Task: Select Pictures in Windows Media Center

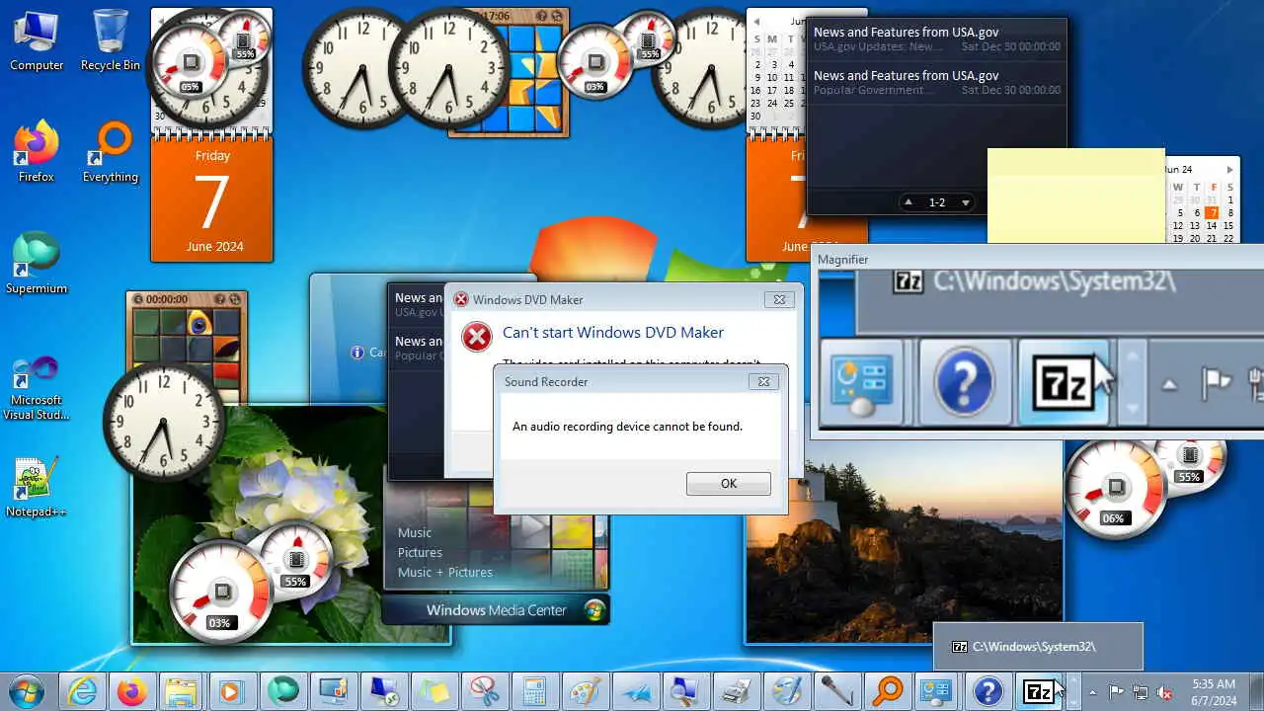Action: pos(420,552)
